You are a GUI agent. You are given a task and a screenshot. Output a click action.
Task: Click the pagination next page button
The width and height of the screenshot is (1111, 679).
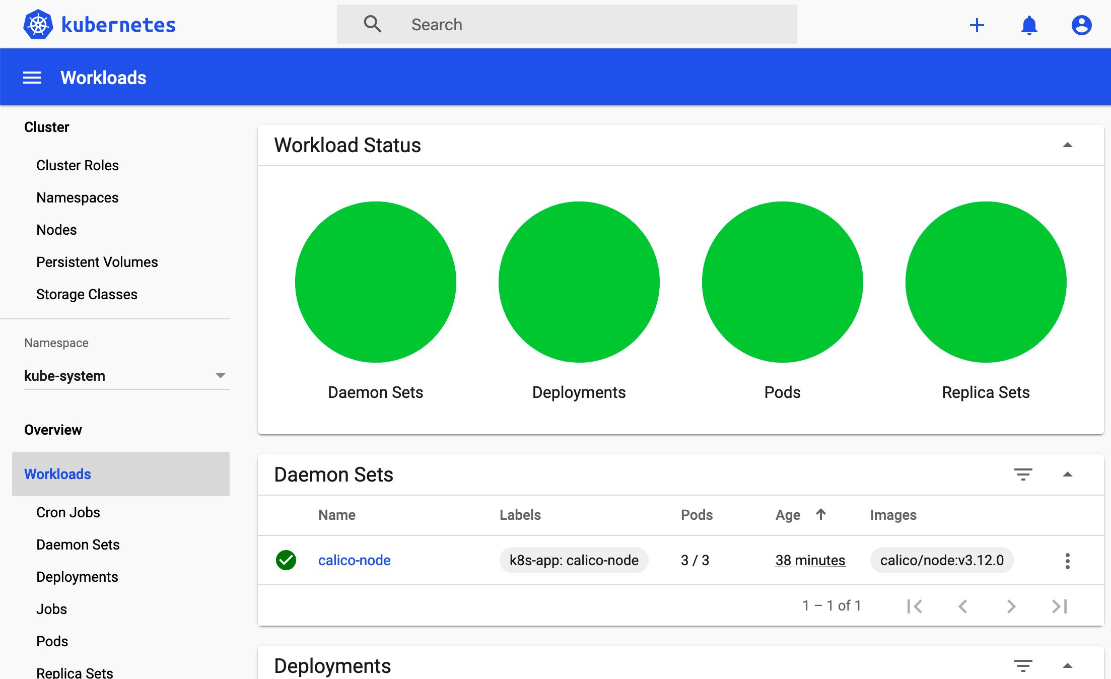[x=1013, y=605]
